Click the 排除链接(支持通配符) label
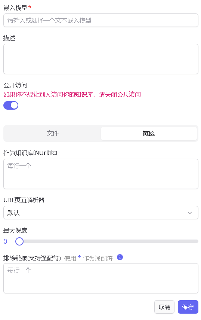 (x=32, y=258)
